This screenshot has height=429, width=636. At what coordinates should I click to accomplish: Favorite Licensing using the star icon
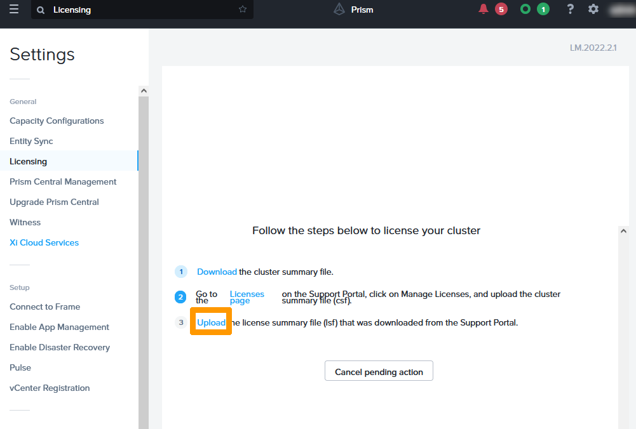pos(242,10)
